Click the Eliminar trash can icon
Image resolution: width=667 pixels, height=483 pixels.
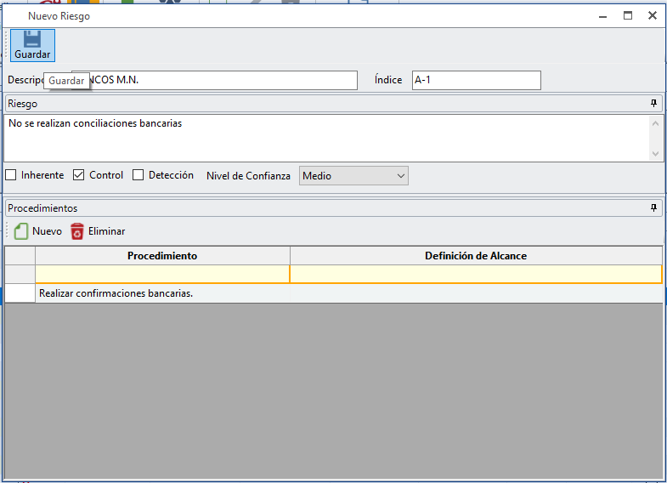pyautogui.click(x=77, y=231)
